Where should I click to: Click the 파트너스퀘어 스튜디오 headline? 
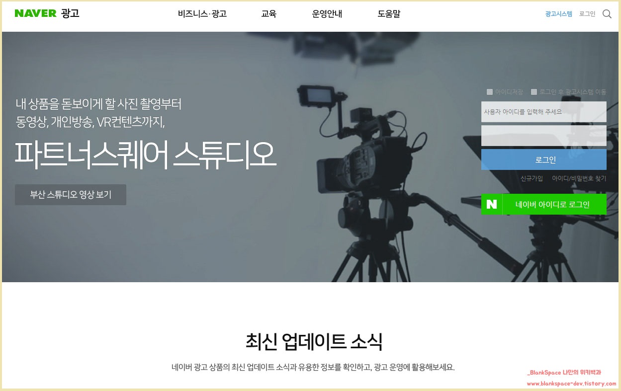tap(145, 155)
